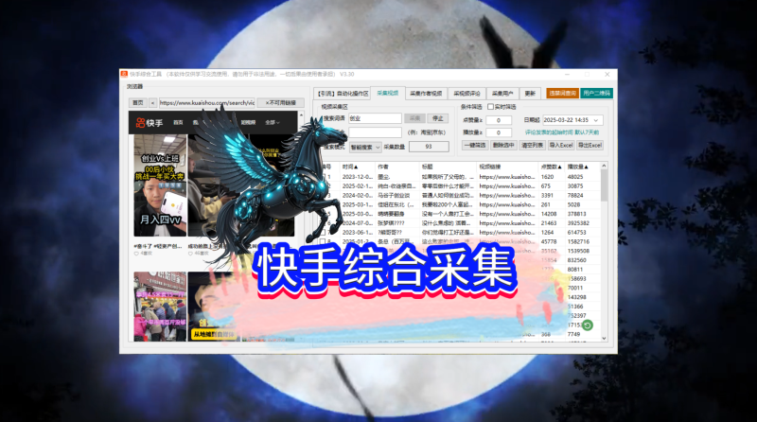Click author cell '马谷子创业说'
This screenshot has height=422, width=757.
pos(394,196)
